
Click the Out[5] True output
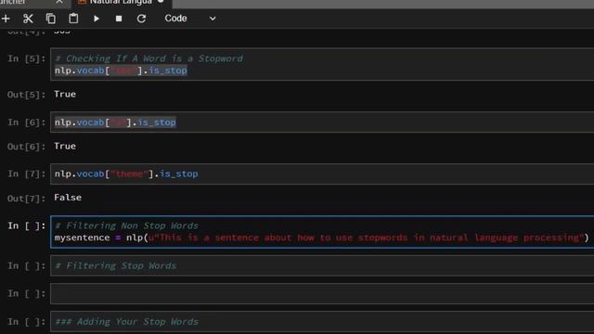click(65, 94)
